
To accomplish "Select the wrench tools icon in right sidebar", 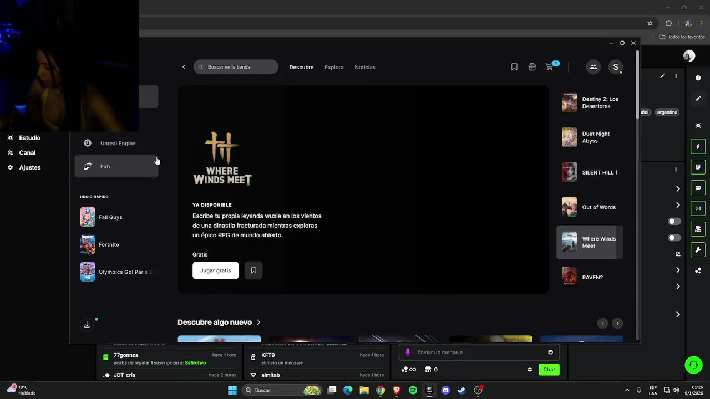I will click(x=698, y=250).
